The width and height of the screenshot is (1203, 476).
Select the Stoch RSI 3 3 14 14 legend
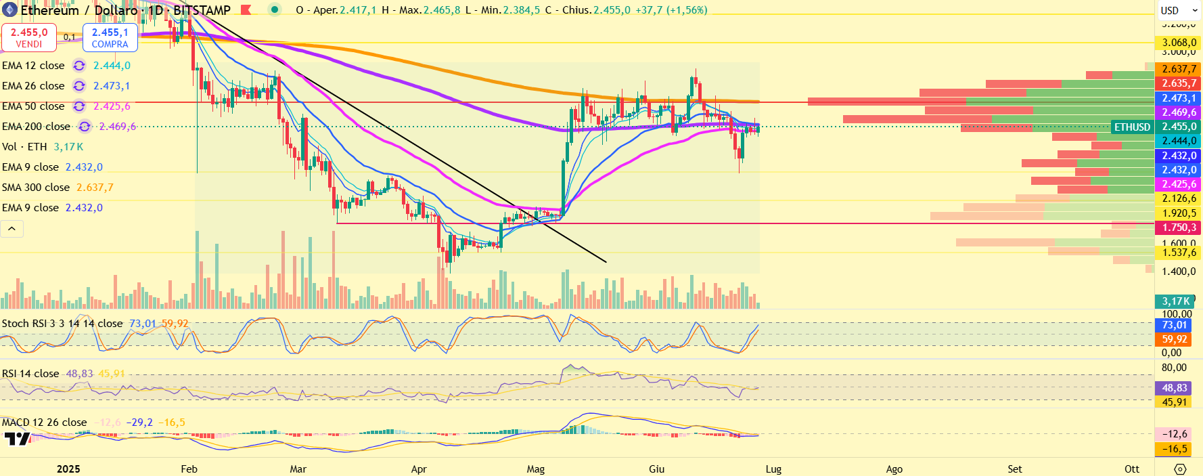(62, 324)
